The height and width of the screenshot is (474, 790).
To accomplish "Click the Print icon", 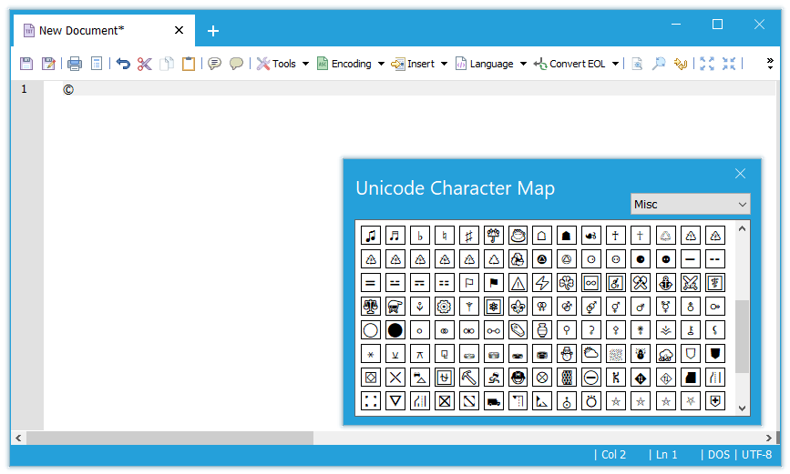I will coord(75,64).
